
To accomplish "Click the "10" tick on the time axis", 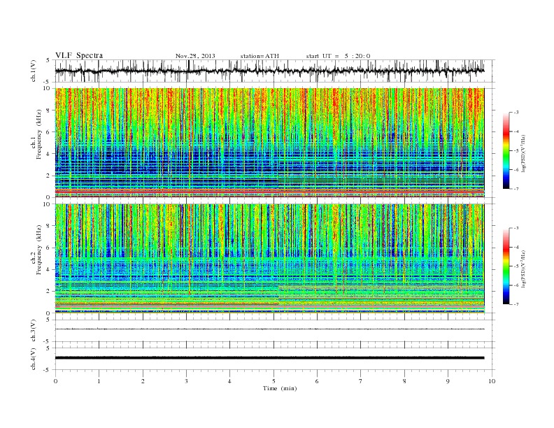I will (492, 381).
